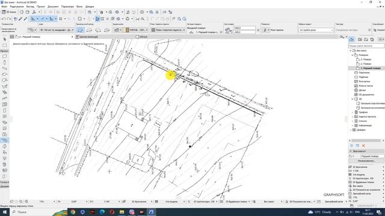The image size is (385, 216).
Task: Select the syringe inject parameters icon
Action: [25, 19]
